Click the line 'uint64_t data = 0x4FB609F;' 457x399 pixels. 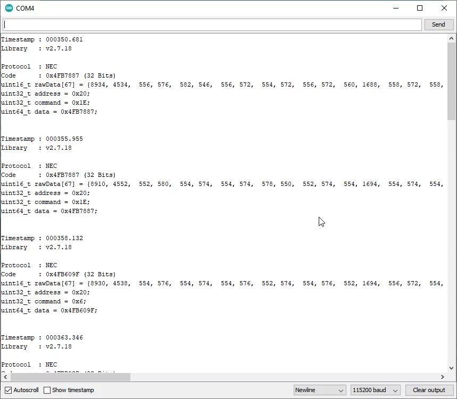pos(49,310)
